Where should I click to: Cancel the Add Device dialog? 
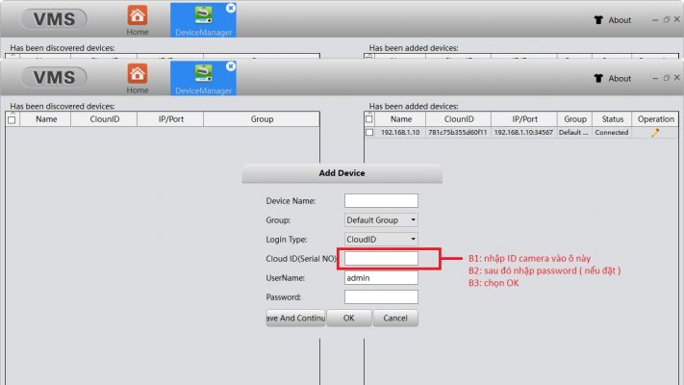pyautogui.click(x=395, y=319)
